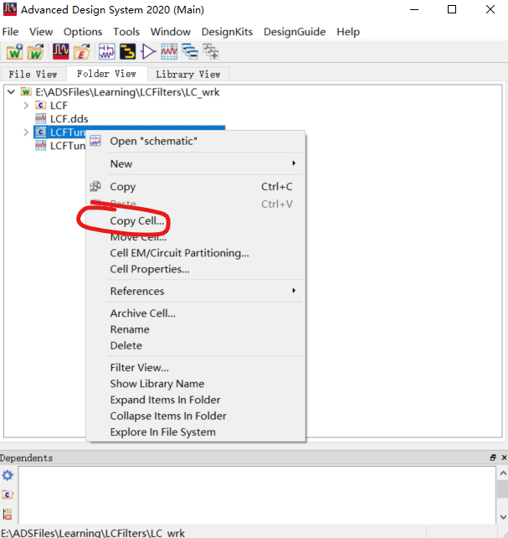Select Collapse Items In Folder
This screenshot has width=508, height=538.
196,416
